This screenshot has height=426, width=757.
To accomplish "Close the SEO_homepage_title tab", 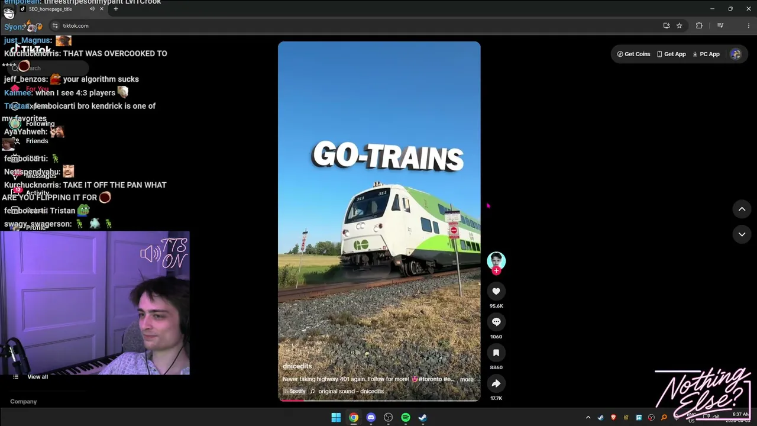I will 102,9.
